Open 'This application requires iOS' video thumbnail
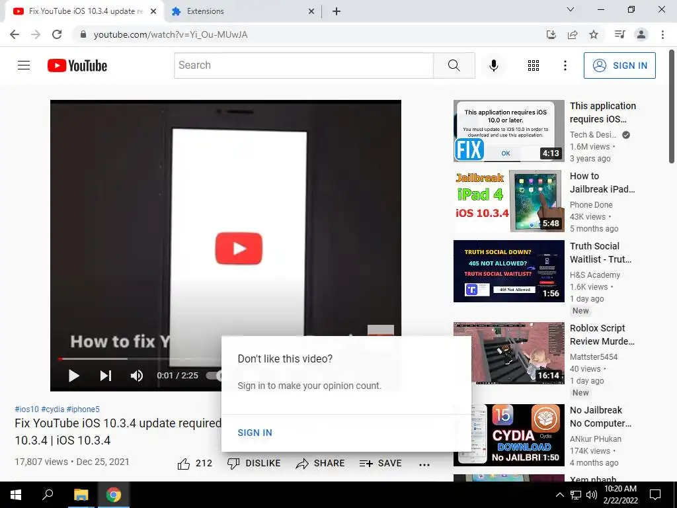This screenshot has width=677, height=508. tap(508, 131)
